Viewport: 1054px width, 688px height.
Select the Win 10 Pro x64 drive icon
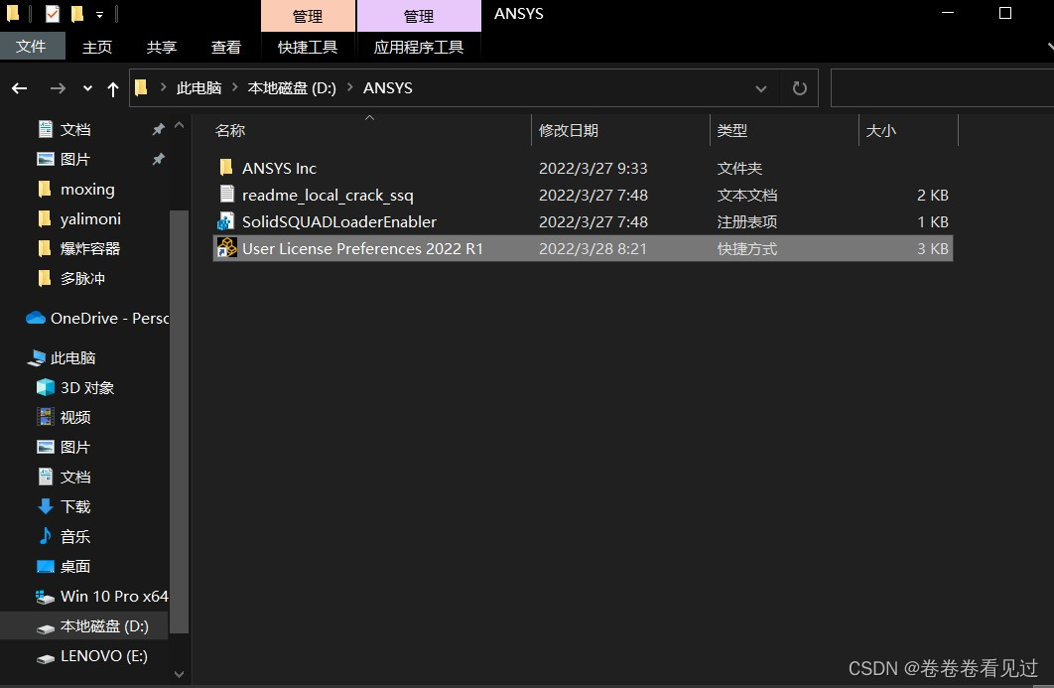pos(45,597)
